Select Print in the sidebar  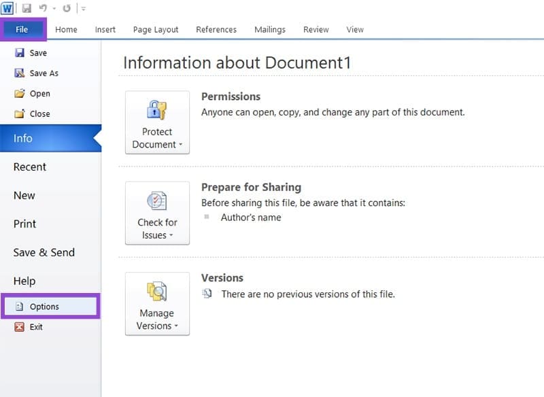(24, 224)
